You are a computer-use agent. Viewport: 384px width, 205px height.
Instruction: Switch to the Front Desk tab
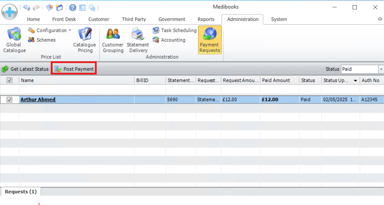[64, 19]
